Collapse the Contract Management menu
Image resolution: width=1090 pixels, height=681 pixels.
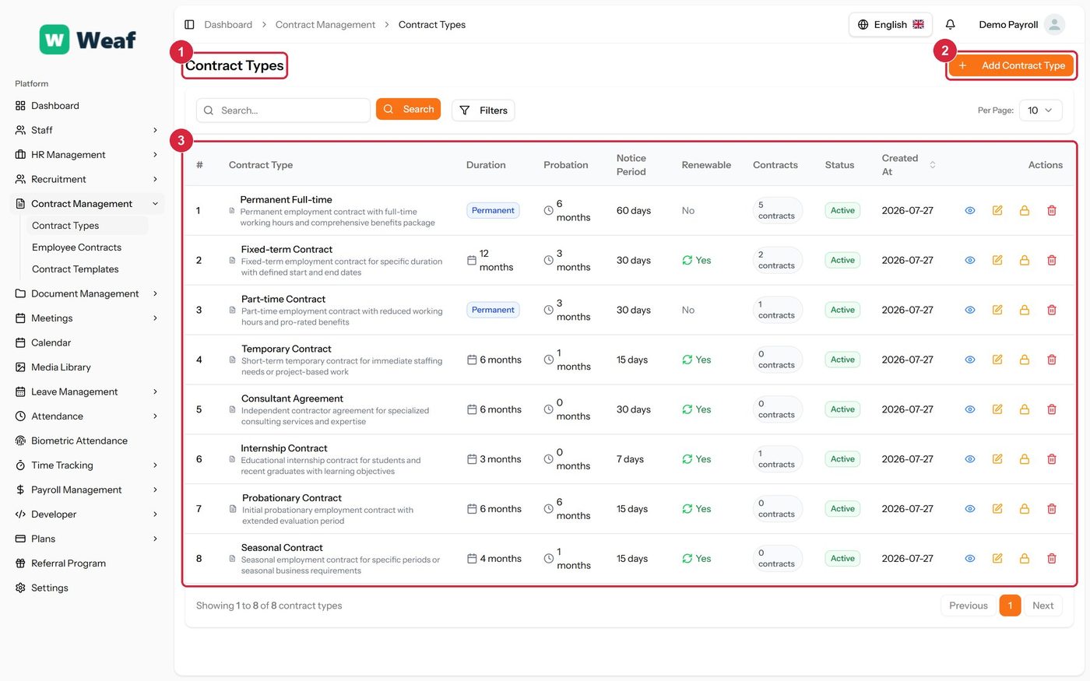coord(87,204)
